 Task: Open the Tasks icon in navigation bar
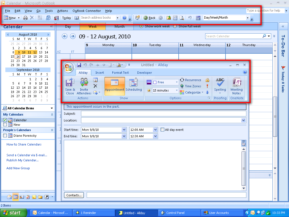pos(28,197)
